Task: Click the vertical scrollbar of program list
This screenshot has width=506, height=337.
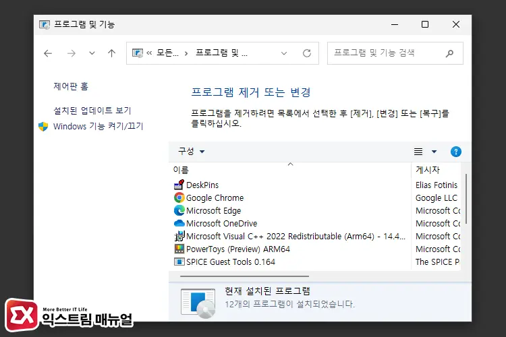Action: pos(466,199)
